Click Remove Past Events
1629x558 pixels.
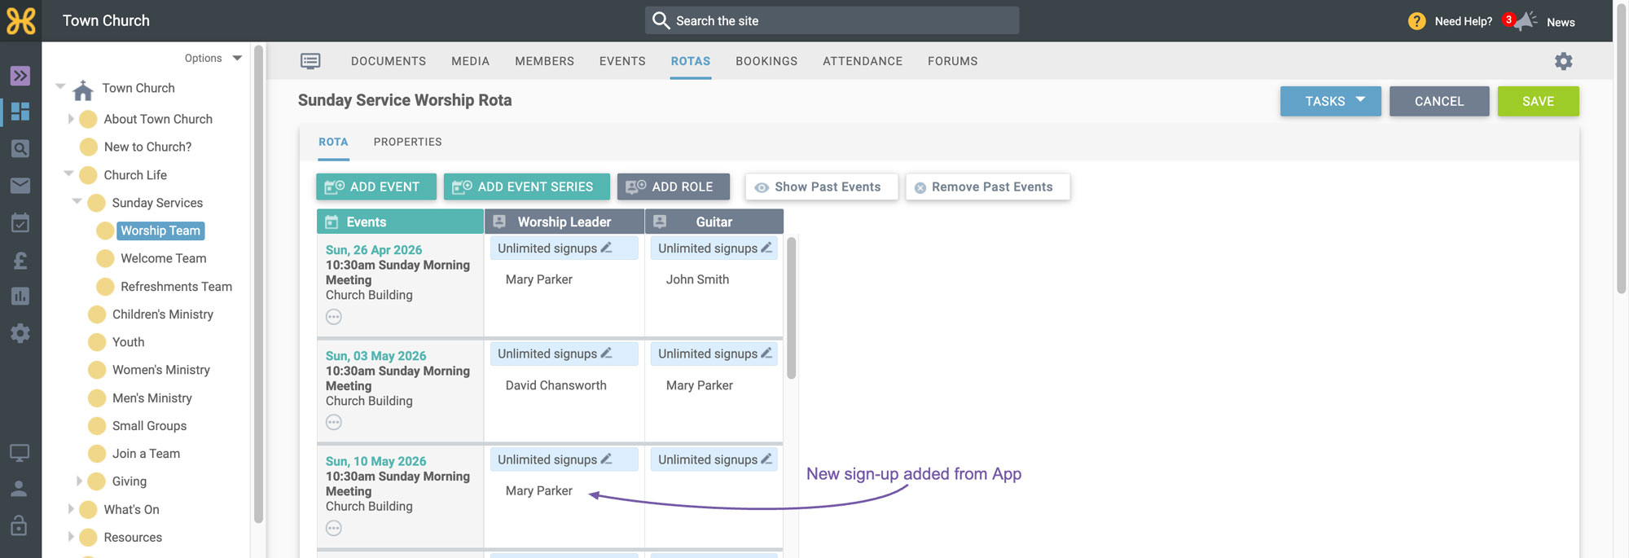point(987,187)
